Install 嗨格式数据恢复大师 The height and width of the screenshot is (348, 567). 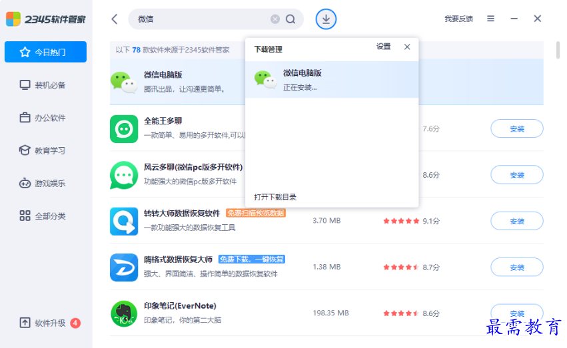[x=517, y=267]
